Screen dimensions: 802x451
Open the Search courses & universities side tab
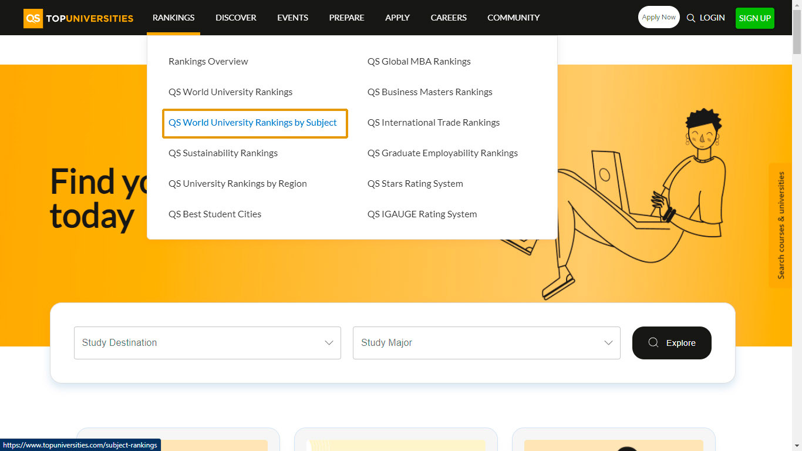point(780,225)
